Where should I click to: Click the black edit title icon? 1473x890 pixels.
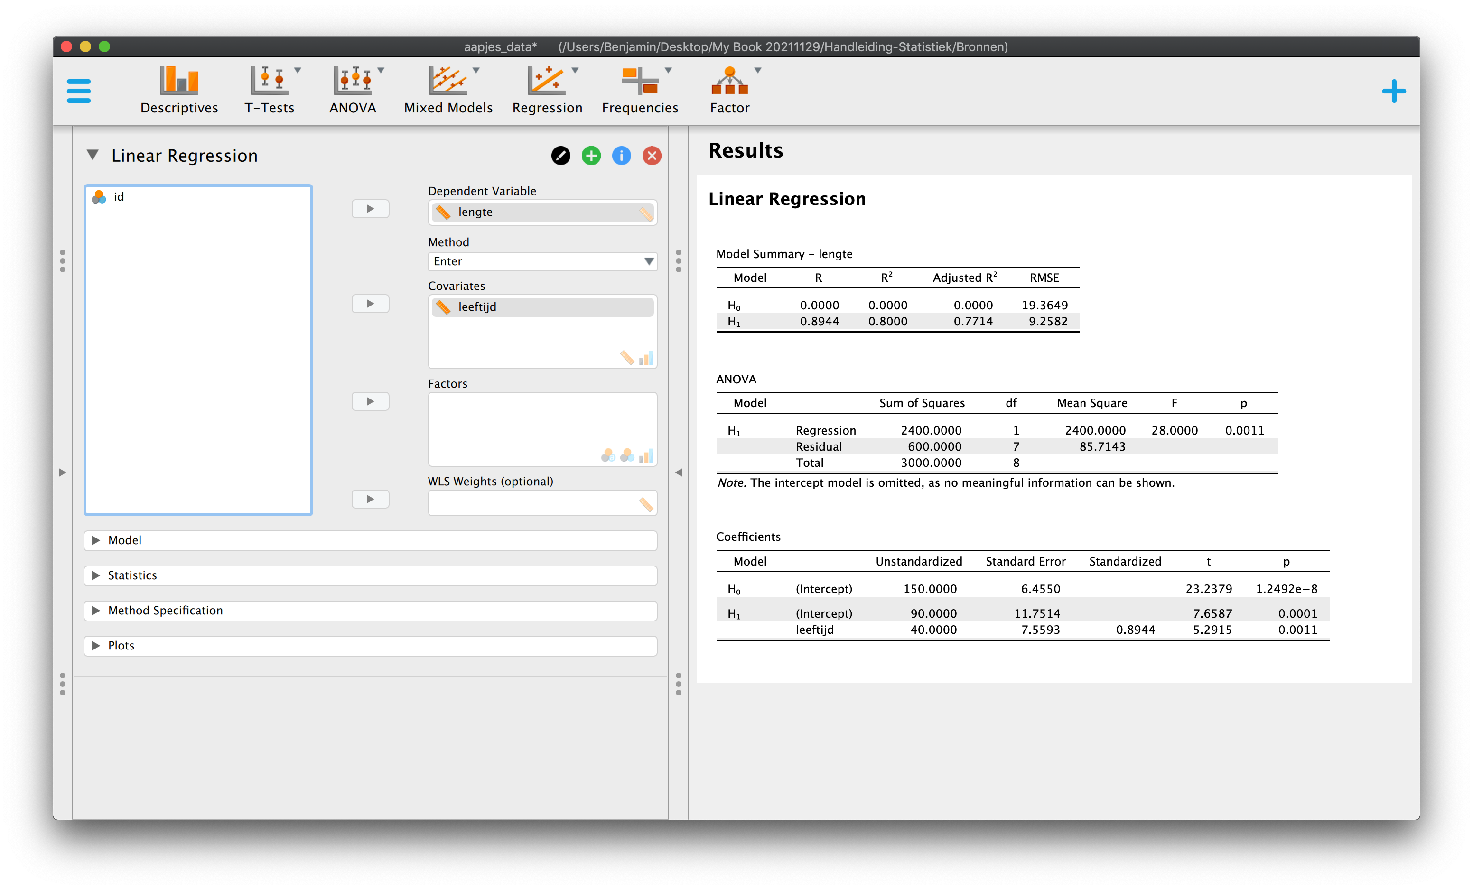[561, 156]
